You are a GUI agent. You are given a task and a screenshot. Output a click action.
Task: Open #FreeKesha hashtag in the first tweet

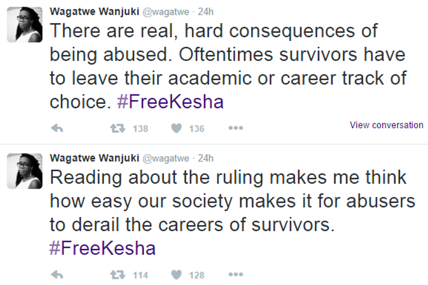point(170,102)
